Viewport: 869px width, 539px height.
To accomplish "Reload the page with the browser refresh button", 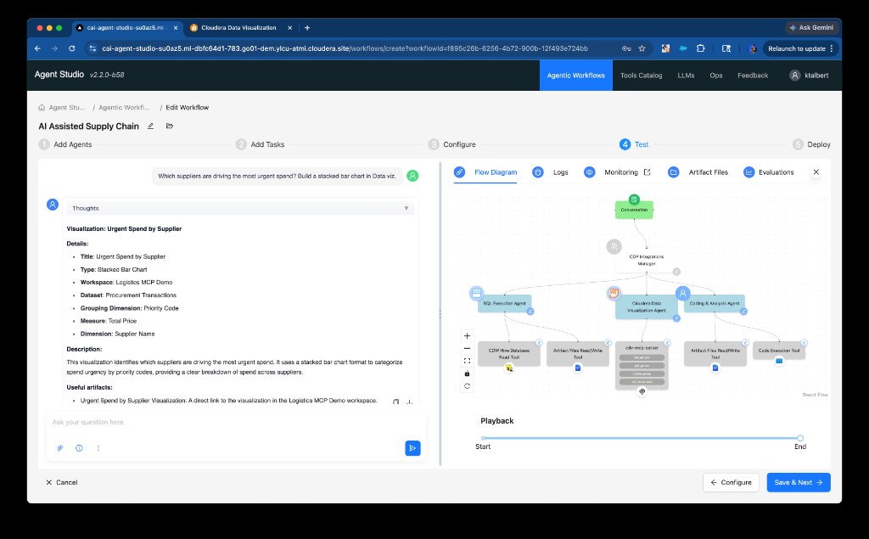I will 71,48.
